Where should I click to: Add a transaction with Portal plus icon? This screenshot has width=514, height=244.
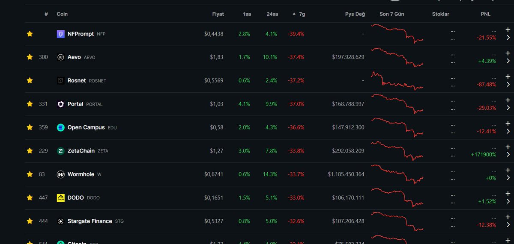click(x=508, y=100)
